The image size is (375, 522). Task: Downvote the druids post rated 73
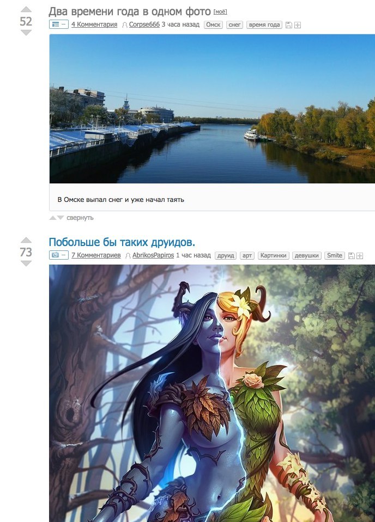coord(26,263)
